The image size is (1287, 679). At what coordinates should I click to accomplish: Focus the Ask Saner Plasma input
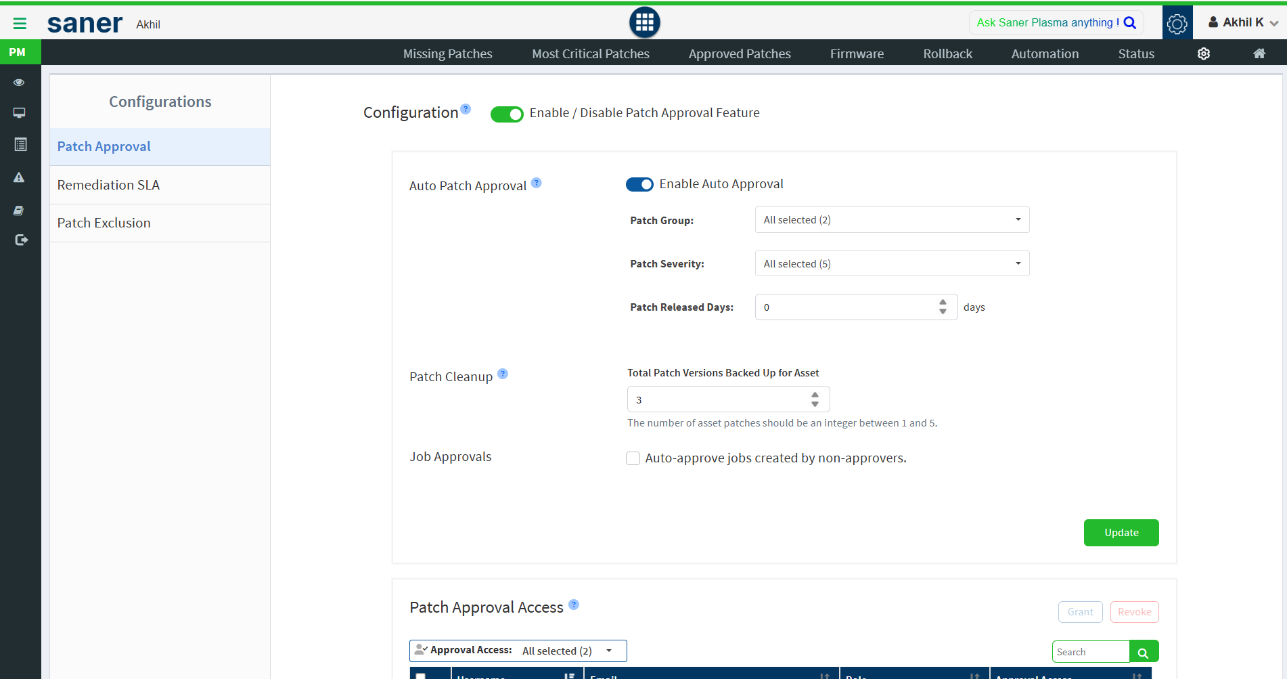coord(1047,22)
